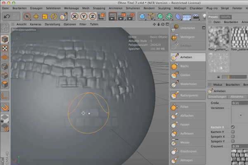Open the Sculpting menu
Image resolution: width=248 pixels, height=165 pixels.
[164, 8]
